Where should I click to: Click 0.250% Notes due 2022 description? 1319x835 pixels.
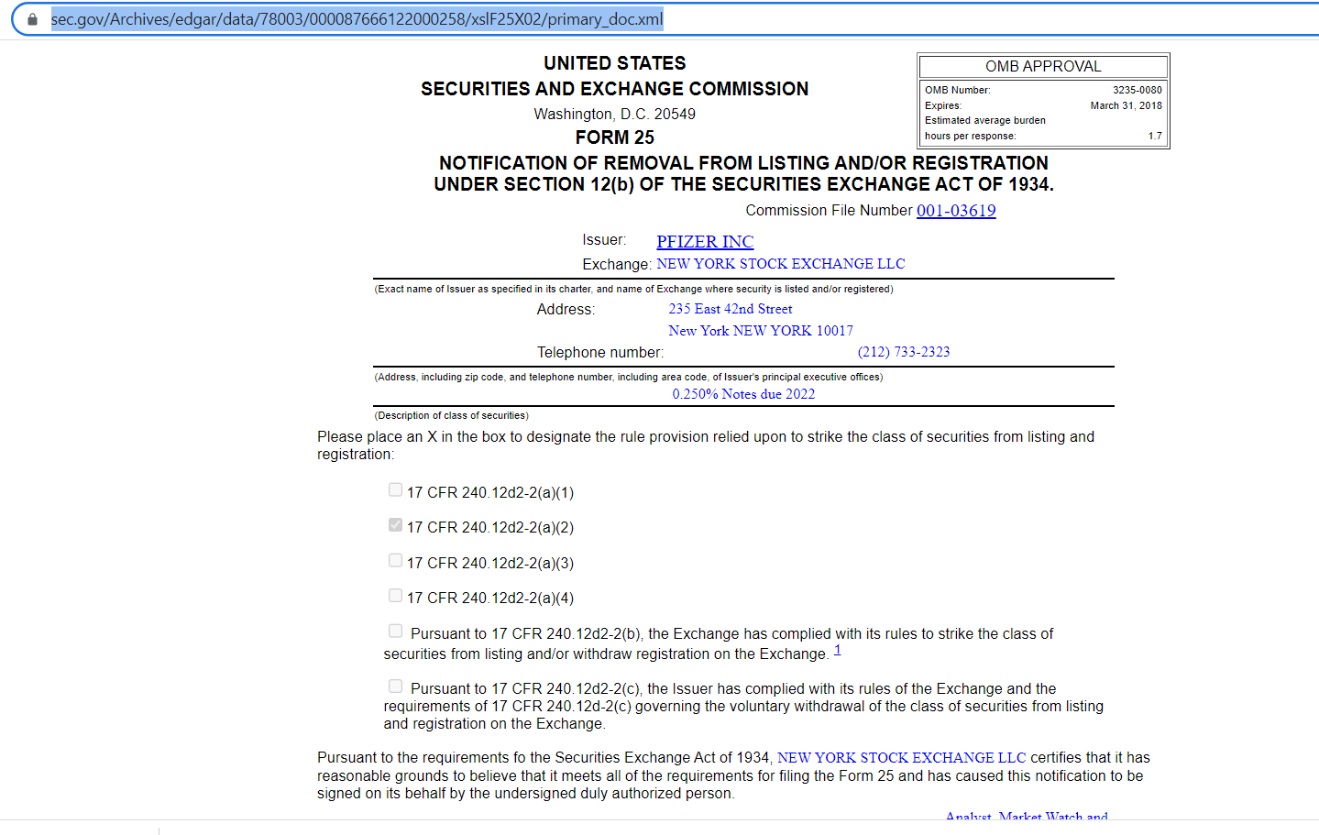[x=743, y=394]
